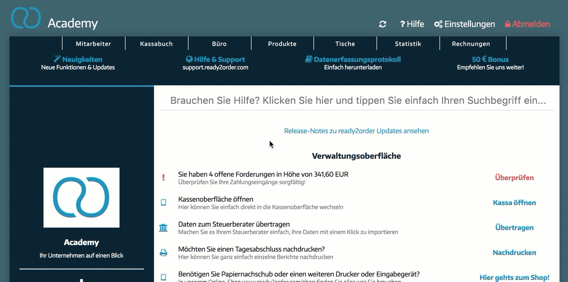Click the magic wand icon beside Neuigkeiten
Viewport: 568px width, 282px height.
click(x=57, y=59)
